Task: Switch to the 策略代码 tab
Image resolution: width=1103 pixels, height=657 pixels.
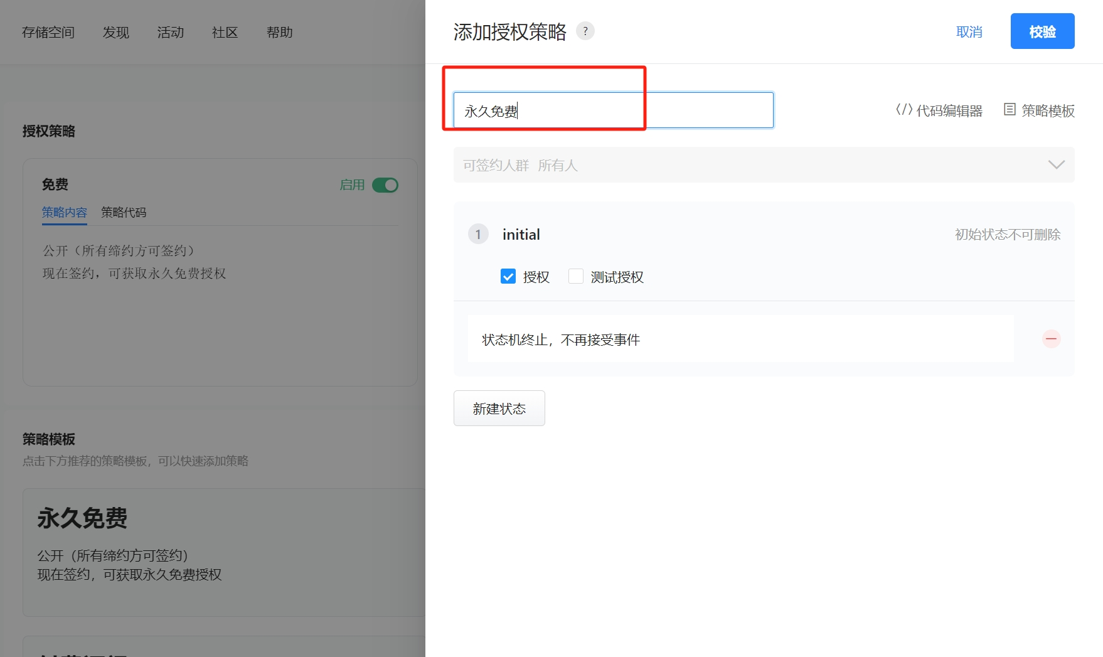Action: tap(124, 212)
